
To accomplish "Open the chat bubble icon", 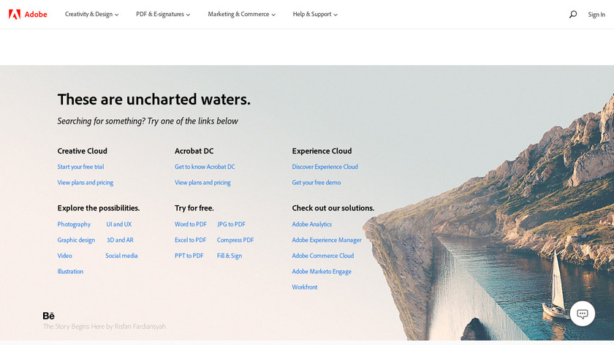I will 583,314.
